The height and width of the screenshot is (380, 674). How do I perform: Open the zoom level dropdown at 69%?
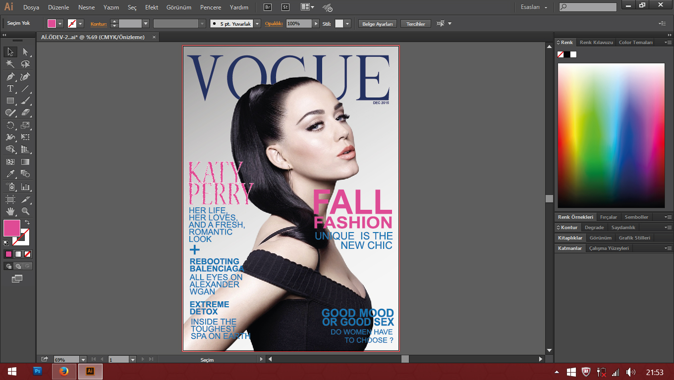click(83, 360)
